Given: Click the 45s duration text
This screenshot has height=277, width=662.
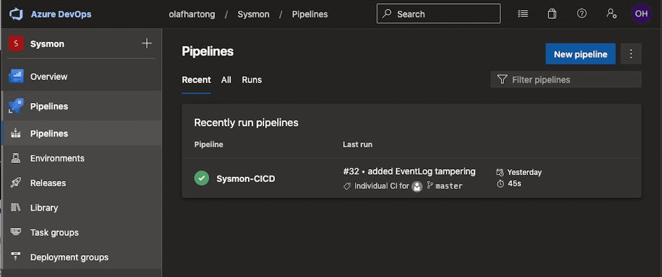Looking at the screenshot, I should [514, 184].
